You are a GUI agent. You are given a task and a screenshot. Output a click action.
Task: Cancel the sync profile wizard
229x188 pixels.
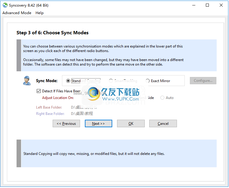pos(163,124)
